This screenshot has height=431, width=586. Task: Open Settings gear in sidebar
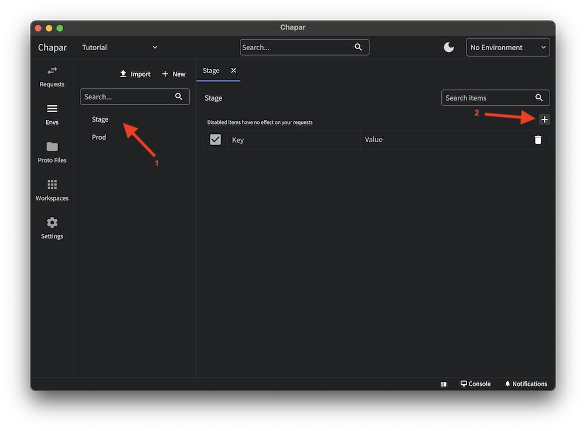tap(52, 228)
